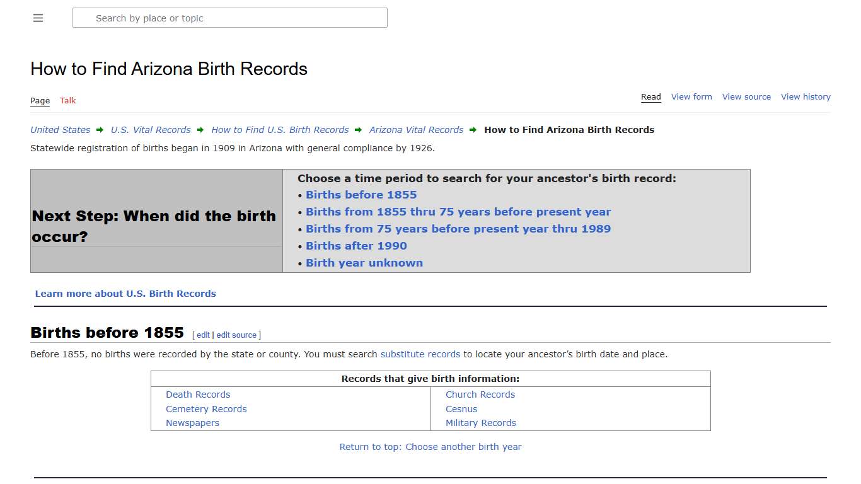Open Births after 1990 link

(356, 246)
